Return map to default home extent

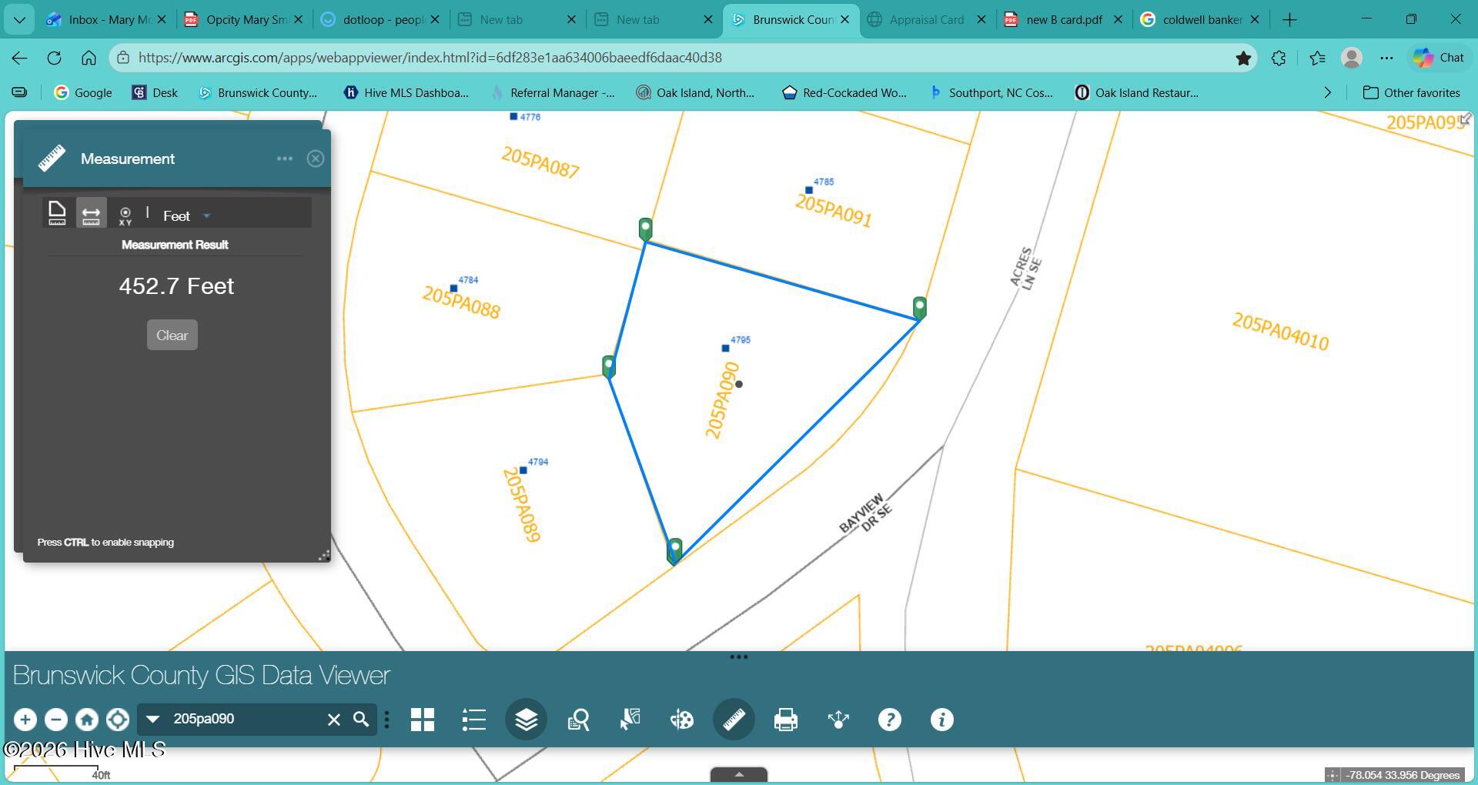(86, 720)
